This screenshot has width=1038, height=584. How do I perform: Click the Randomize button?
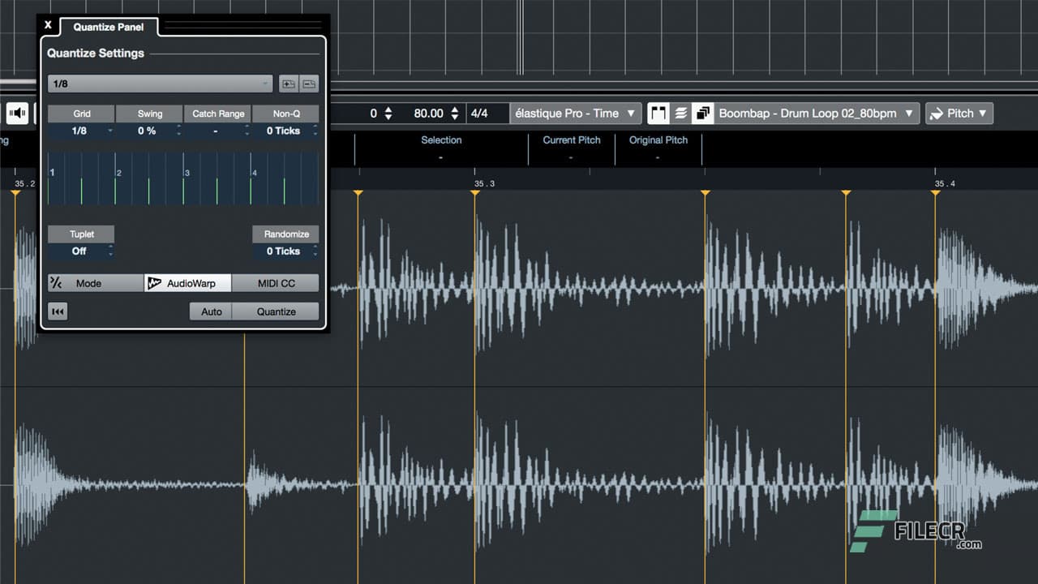(x=285, y=234)
